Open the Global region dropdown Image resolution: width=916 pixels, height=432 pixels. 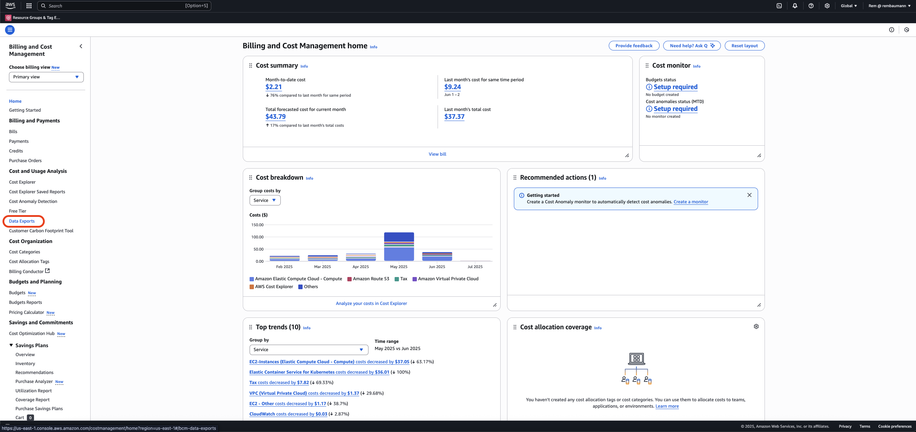[x=849, y=6]
